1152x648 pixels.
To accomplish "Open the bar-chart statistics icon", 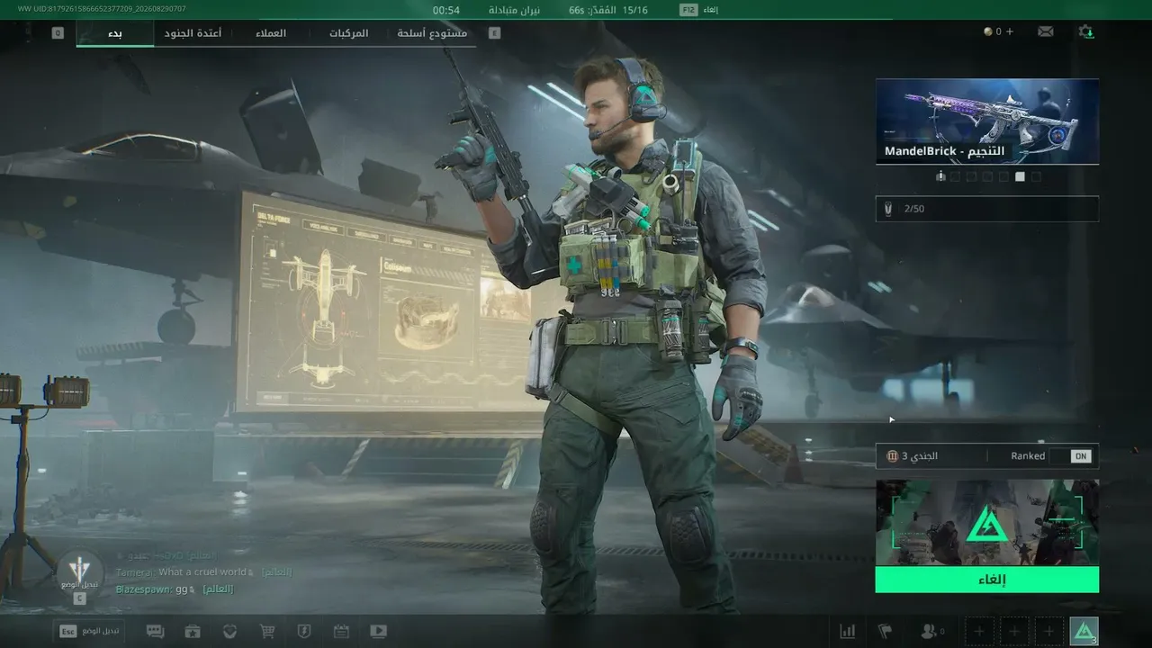I will tap(848, 632).
